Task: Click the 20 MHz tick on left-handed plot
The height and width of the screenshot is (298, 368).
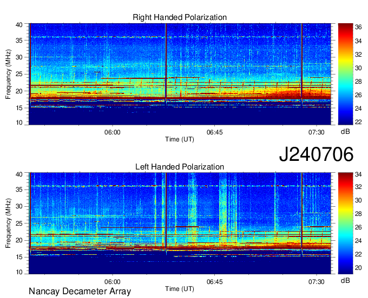Action: coord(19,240)
